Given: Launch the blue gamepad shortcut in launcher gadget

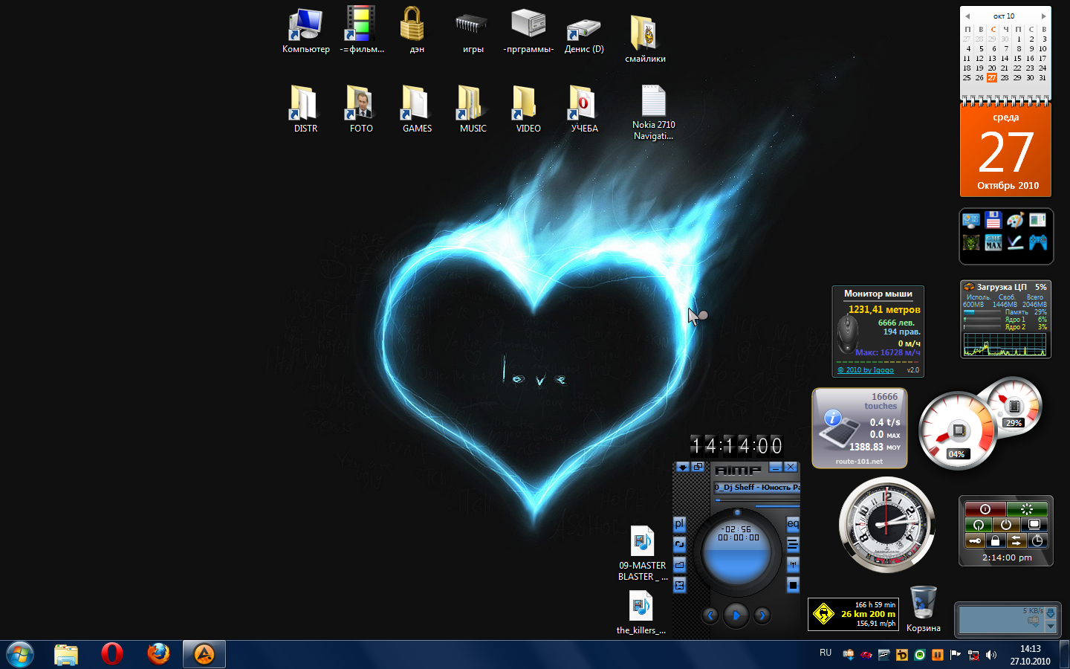Looking at the screenshot, I should pyautogui.click(x=1037, y=242).
